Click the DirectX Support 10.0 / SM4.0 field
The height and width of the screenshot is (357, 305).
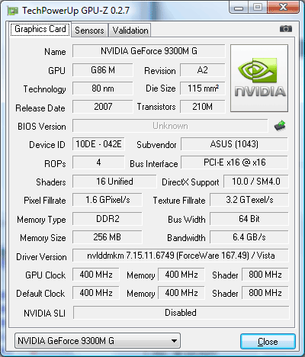tap(256, 182)
